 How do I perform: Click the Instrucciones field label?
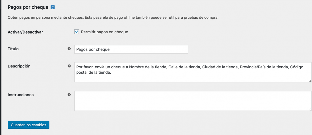(21, 95)
